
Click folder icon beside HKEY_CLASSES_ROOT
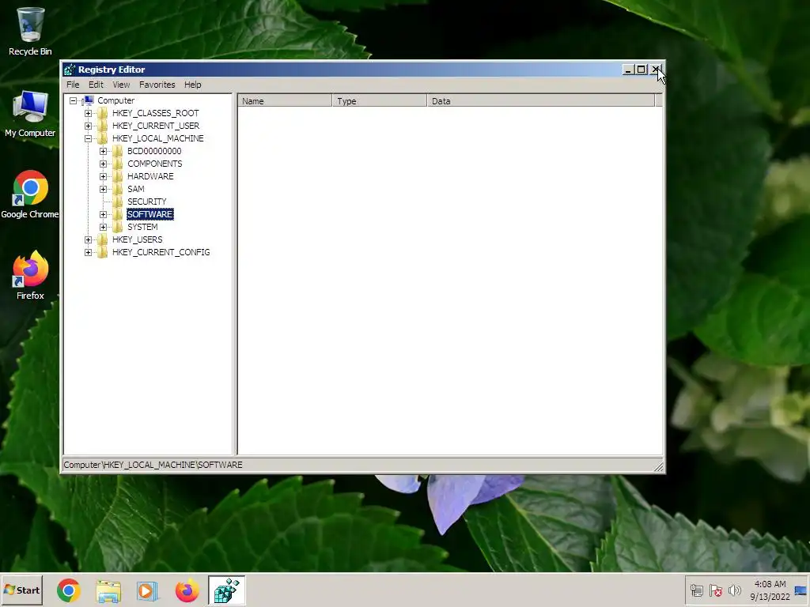pyautogui.click(x=102, y=113)
